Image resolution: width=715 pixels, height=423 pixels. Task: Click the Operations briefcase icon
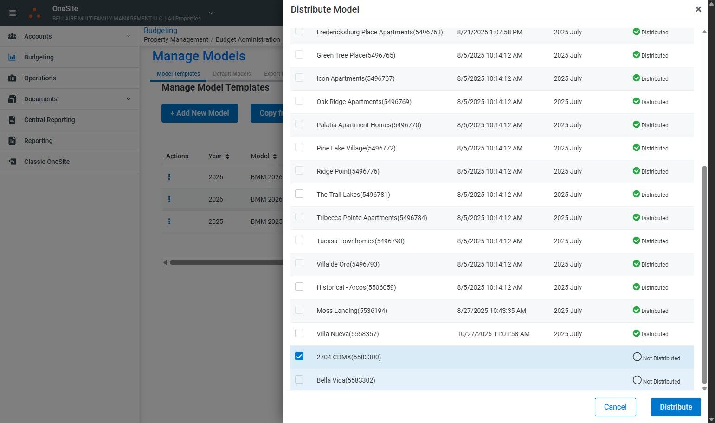(13, 78)
